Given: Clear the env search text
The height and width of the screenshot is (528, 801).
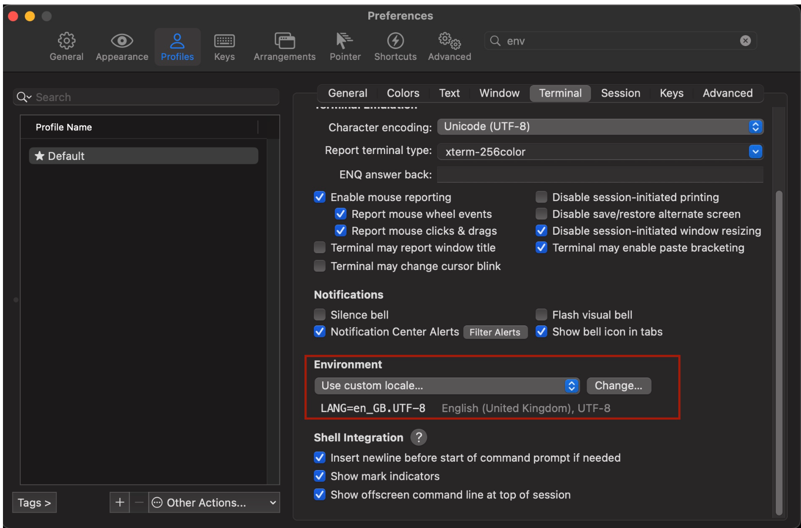Looking at the screenshot, I should (745, 41).
